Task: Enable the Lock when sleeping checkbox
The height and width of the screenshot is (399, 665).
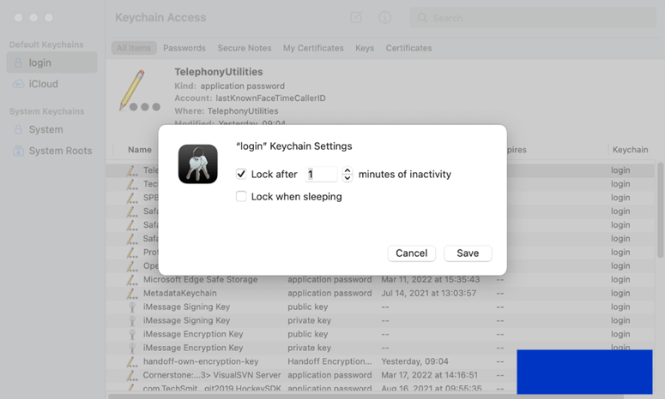Action: (241, 196)
